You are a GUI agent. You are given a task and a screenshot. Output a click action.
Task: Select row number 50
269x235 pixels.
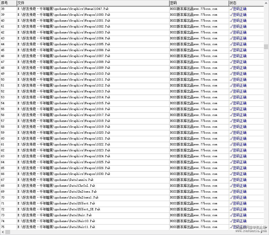pos(132,79)
